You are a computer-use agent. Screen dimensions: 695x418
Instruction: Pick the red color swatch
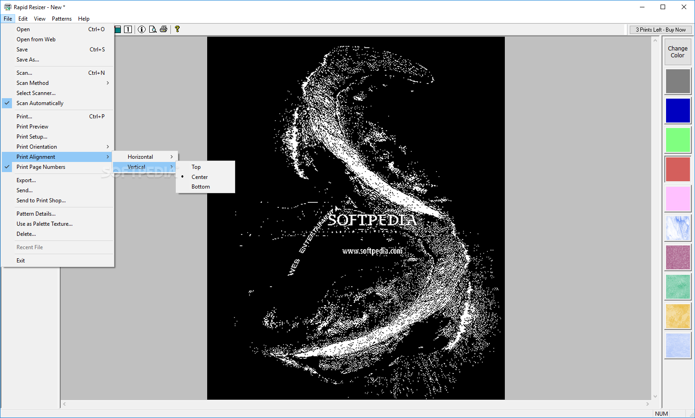coord(678,169)
